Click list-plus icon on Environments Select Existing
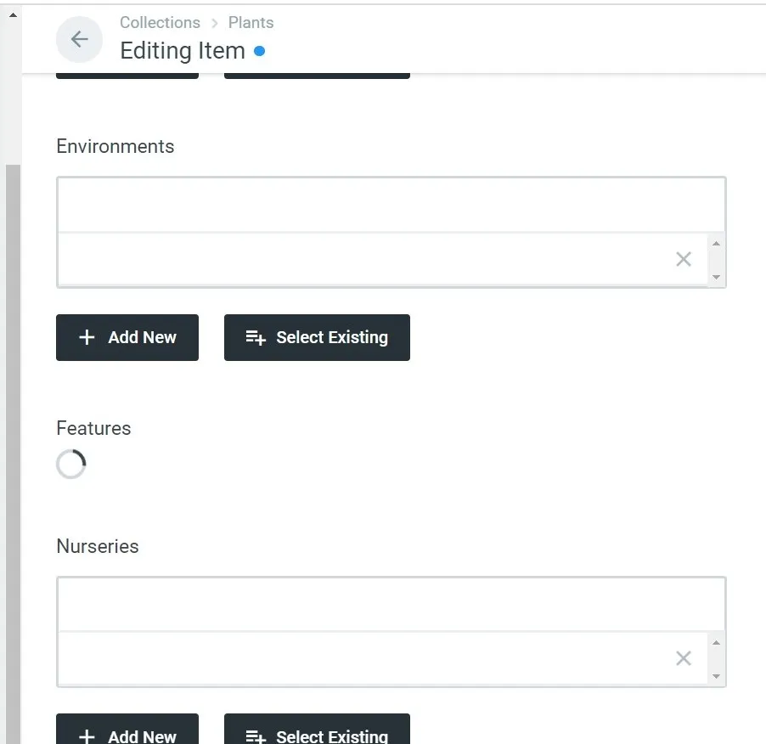 click(x=256, y=337)
